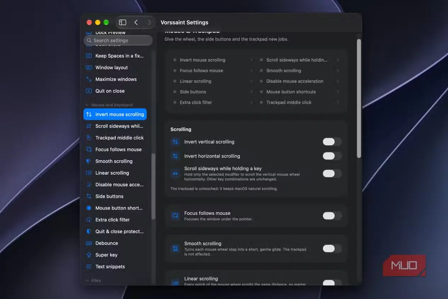Enable the Invert vertical scrolling switch

pos(332,142)
